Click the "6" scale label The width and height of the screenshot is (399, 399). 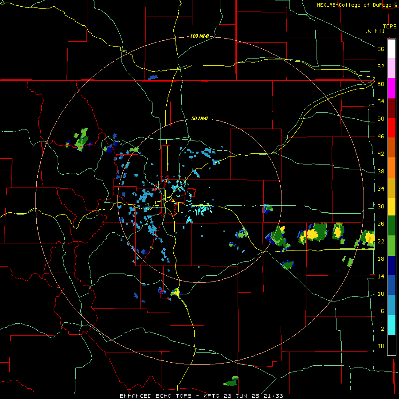[382, 311]
